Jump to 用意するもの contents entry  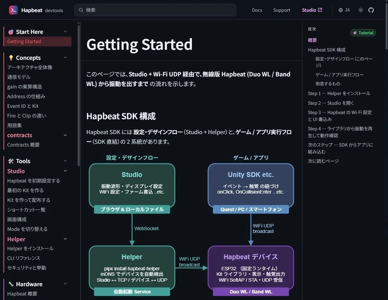point(328,84)
